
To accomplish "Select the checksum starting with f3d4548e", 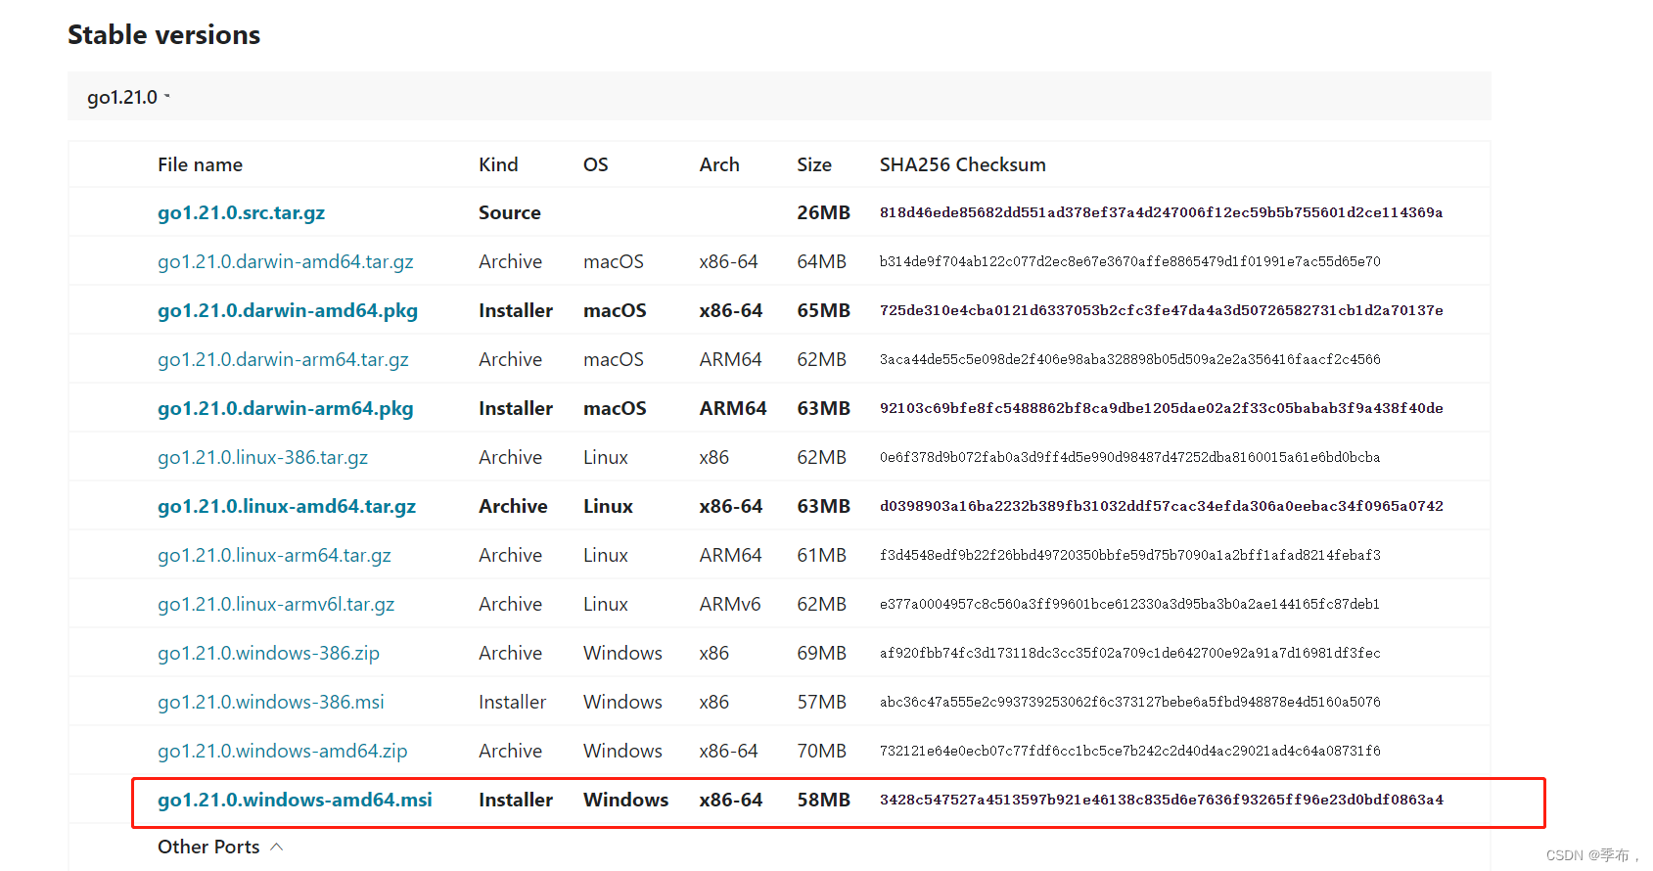I will pos(1129,555).
